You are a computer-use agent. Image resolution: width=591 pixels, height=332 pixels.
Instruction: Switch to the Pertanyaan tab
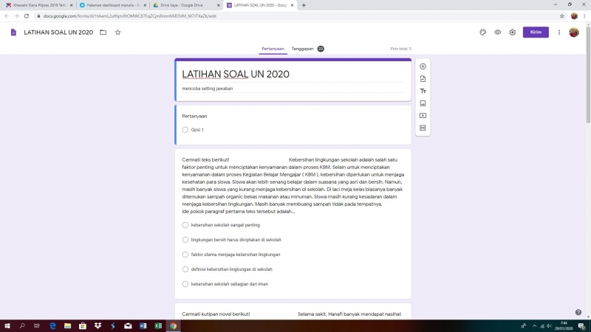pyautogui.click(x=273, y=49)
